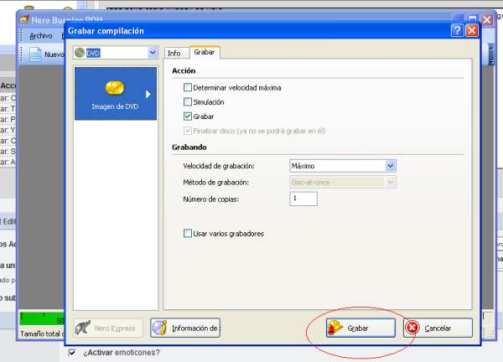The height and width of the screenshot is (362, 503).
Task: Enable Determinar velocidad máxima checkbox
Action: click(188, 87)
